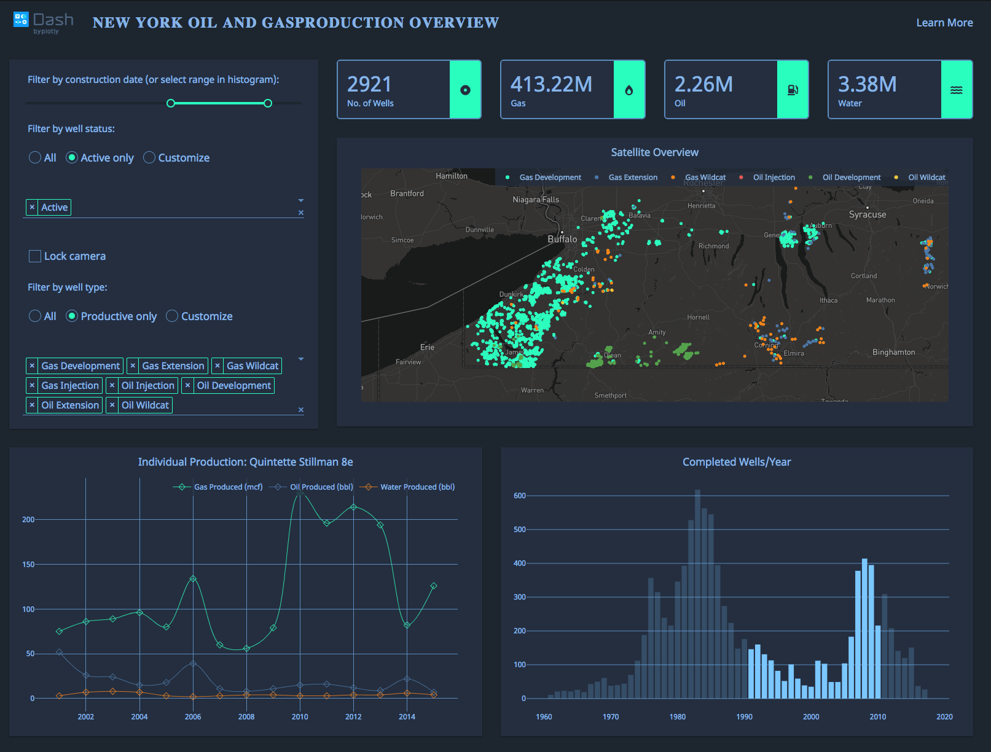Click the Dash by Plotly logo
991x752 pixels.
(42, 20)
